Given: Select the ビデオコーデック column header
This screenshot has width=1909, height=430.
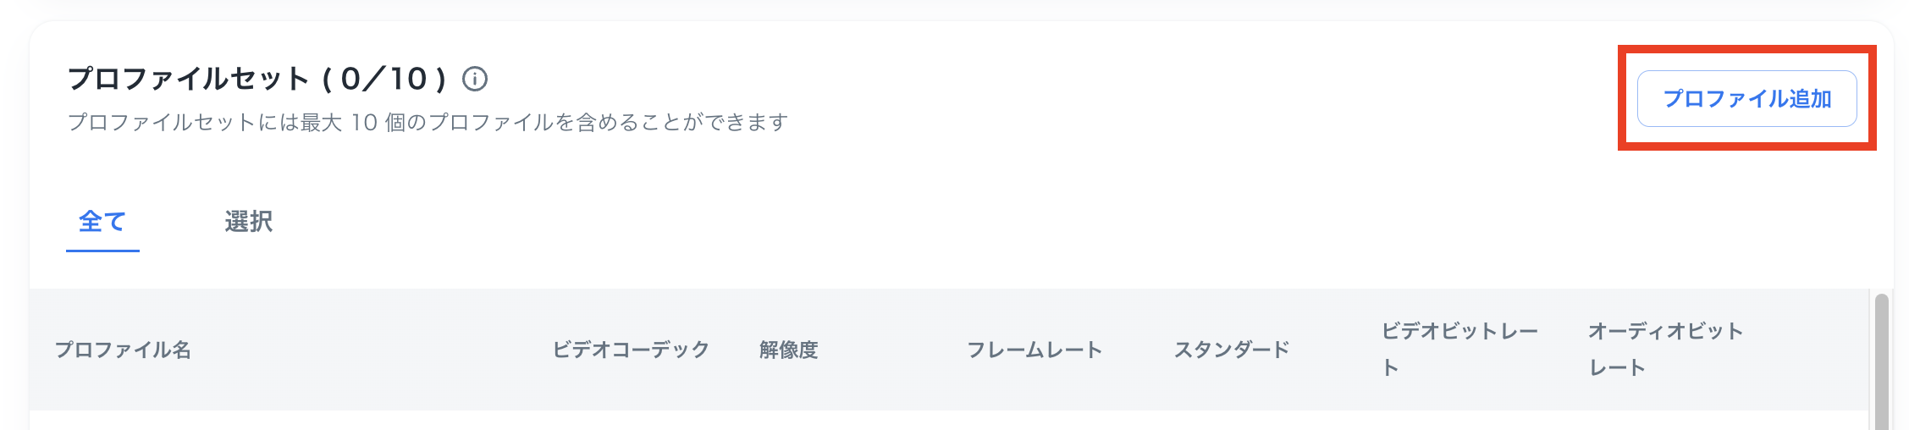Looking at the screenshot, I should tap(631, 350).
